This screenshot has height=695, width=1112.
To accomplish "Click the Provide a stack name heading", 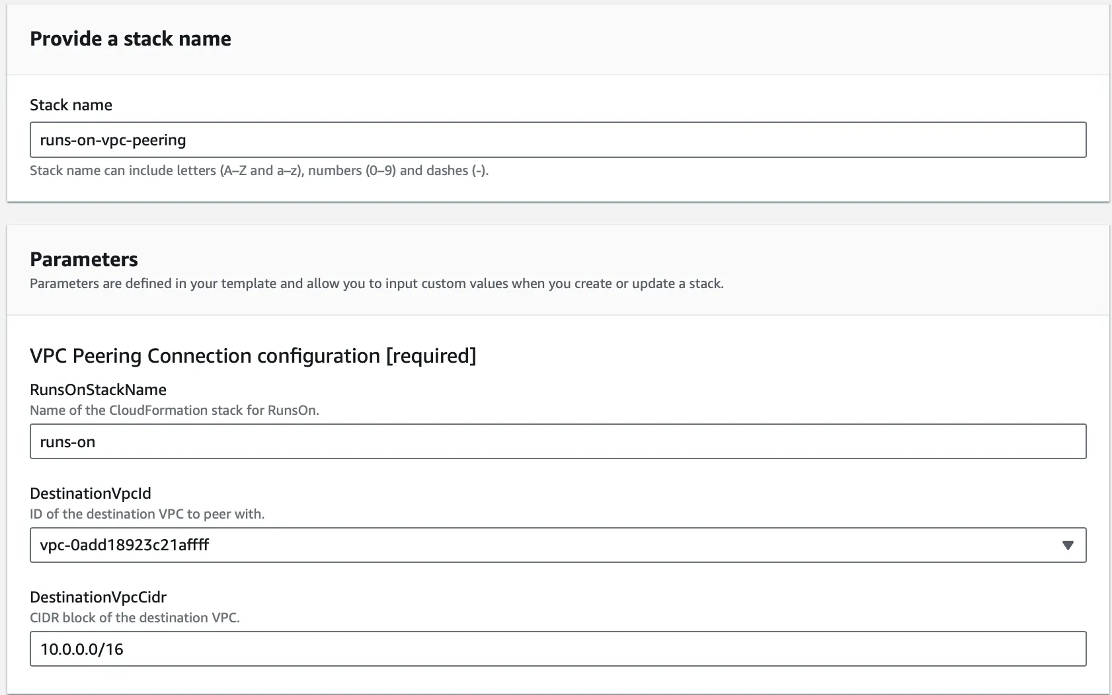I will (x=130, y=38).
